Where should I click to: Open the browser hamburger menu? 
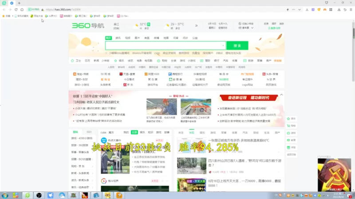click(351, 9)
